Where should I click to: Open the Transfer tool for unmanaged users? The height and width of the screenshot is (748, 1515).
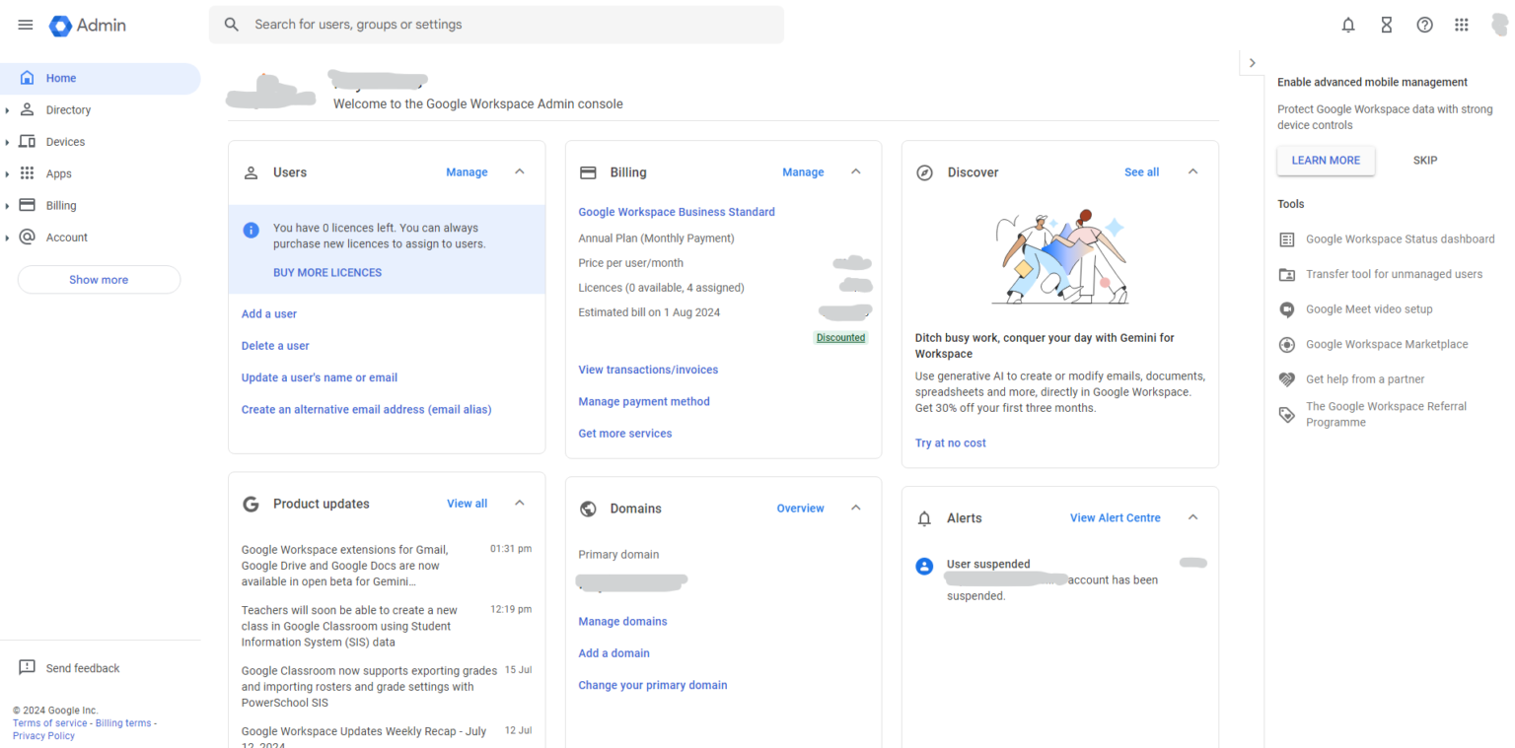click(1392, 274)
